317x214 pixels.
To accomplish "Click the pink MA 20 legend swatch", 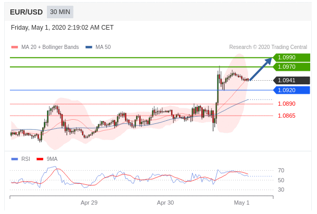I will [x=15, y=47].
